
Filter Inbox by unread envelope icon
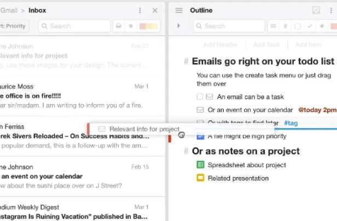[x=119, y=26]
